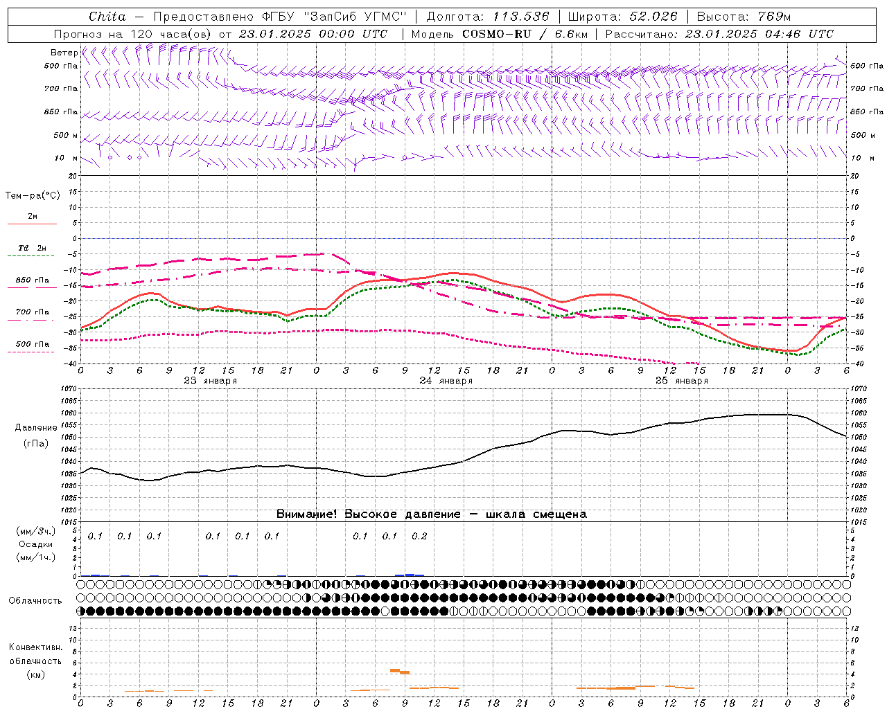887x709 pixels.
Task: Click the "Осадки" precipitation label
Action: click(x=35, y=544)
